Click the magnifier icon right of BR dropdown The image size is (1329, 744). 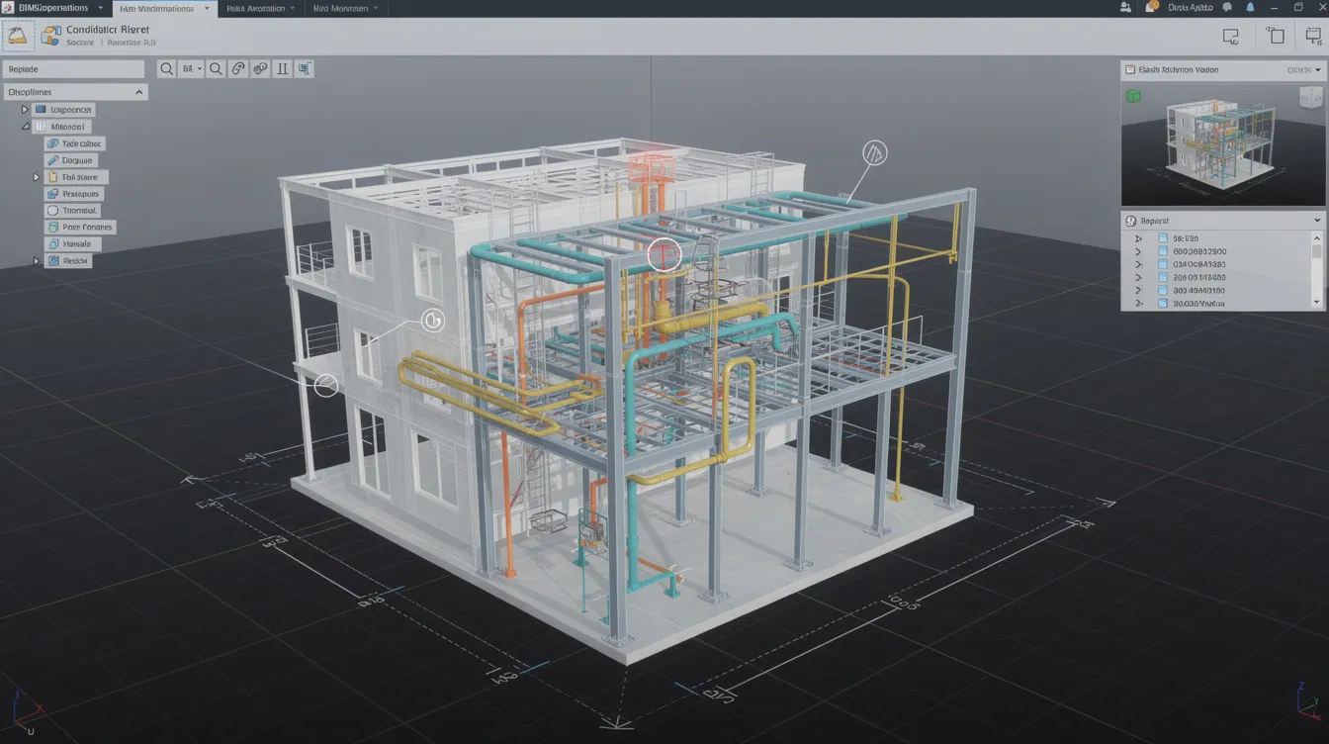(x=216, y=69)
